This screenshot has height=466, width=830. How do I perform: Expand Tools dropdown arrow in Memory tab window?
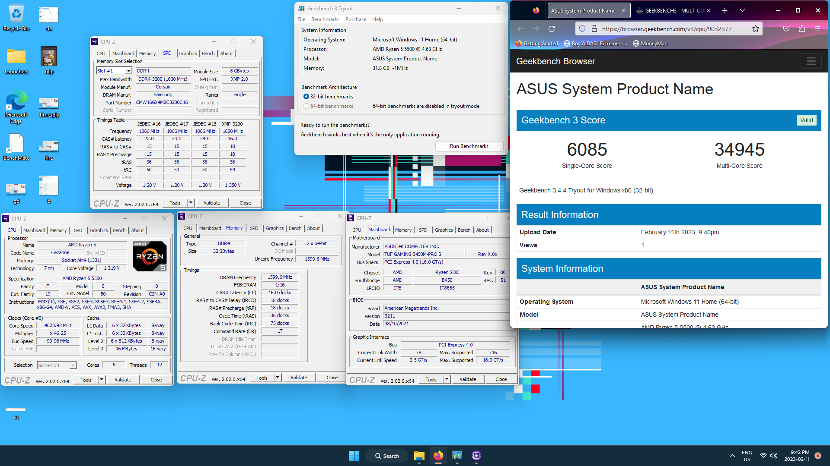278,378
